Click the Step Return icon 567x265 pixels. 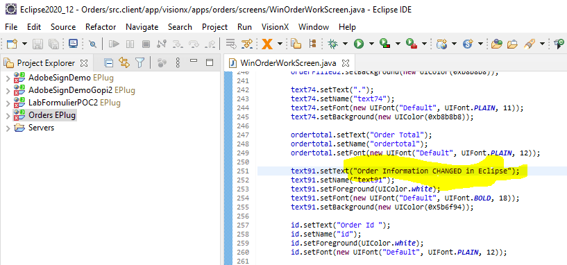point(210,44)
